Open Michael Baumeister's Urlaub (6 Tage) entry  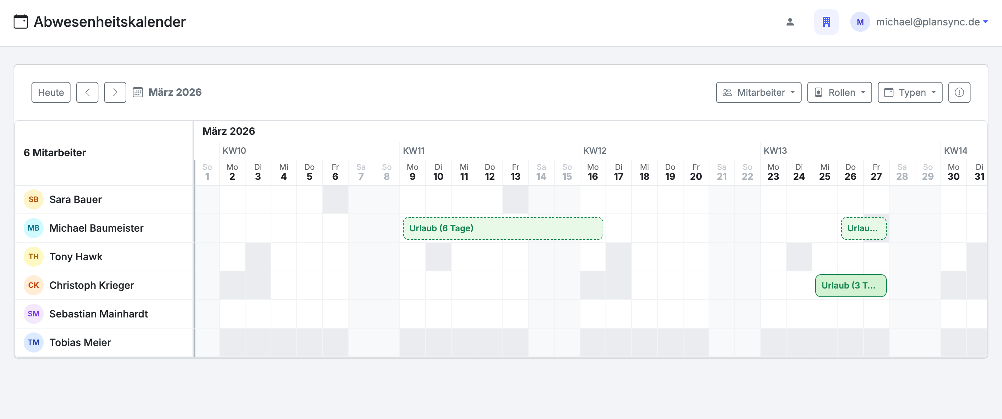point(502,228)
